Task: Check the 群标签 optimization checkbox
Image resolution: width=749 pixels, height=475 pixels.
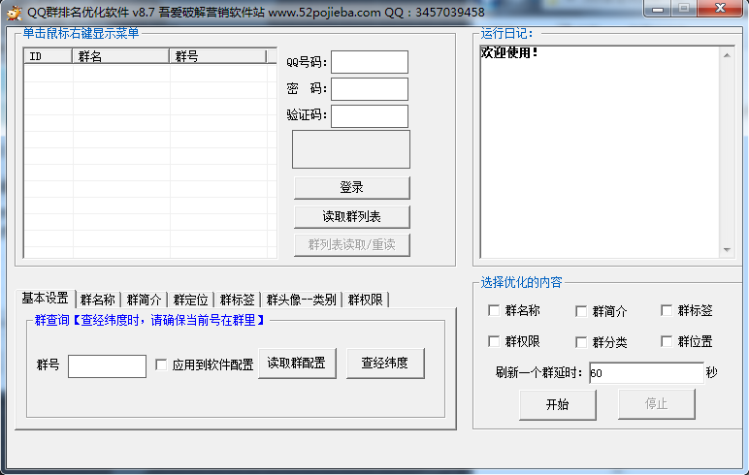Action: pos(667,311)
